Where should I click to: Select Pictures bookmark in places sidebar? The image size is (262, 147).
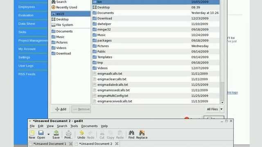(x=71, y=42)
